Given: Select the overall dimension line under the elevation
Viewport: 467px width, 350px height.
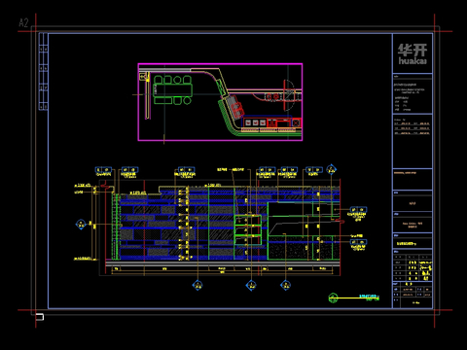Looking at the screenshot, I should 223,273.
